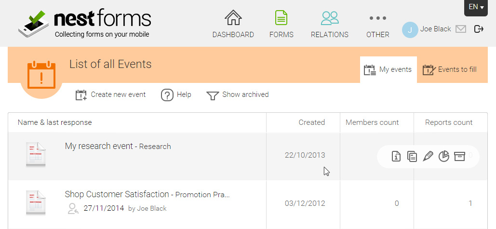This screenshot has width=496, height=229.
Task: Open the Other three-dots menu
Action: click(x=378, y=18)
